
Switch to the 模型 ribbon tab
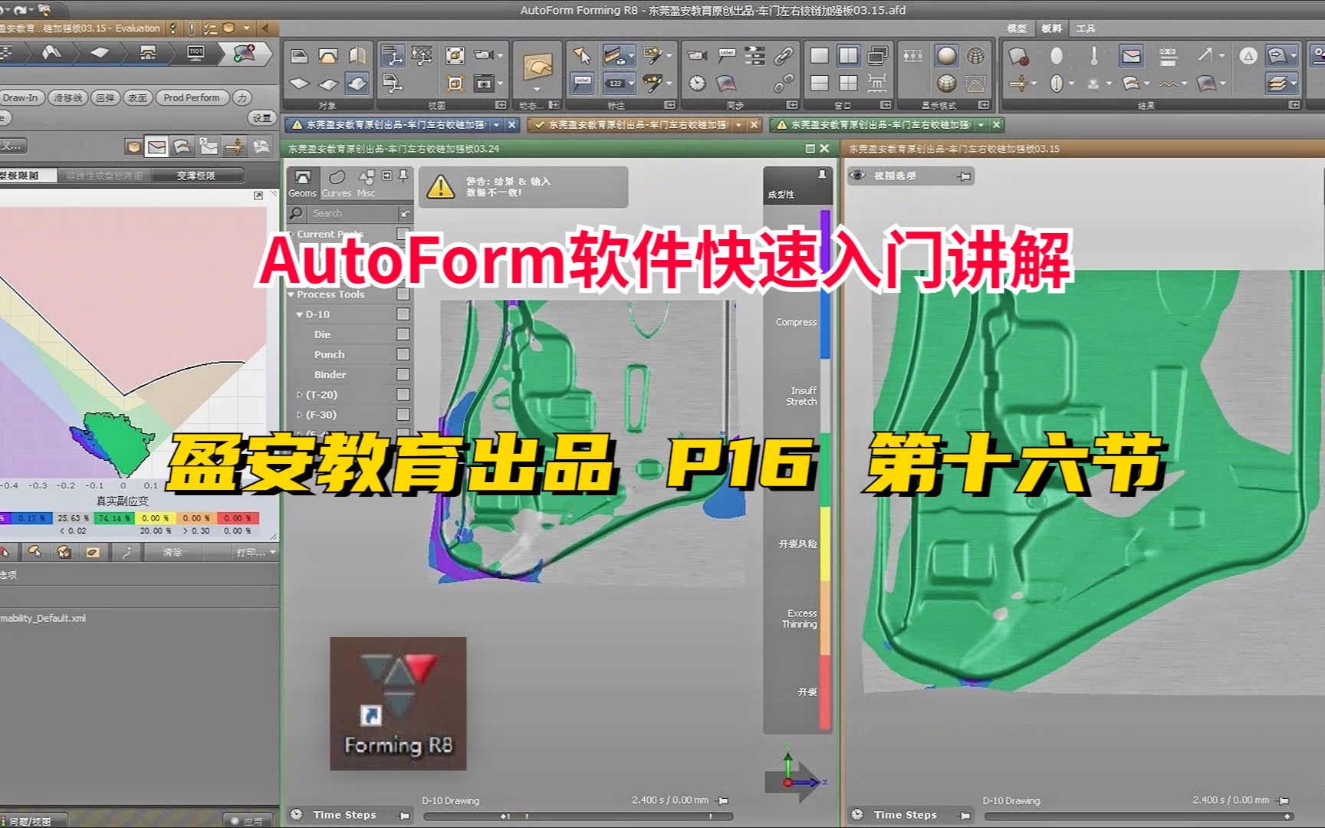[x=1017, y=28]
